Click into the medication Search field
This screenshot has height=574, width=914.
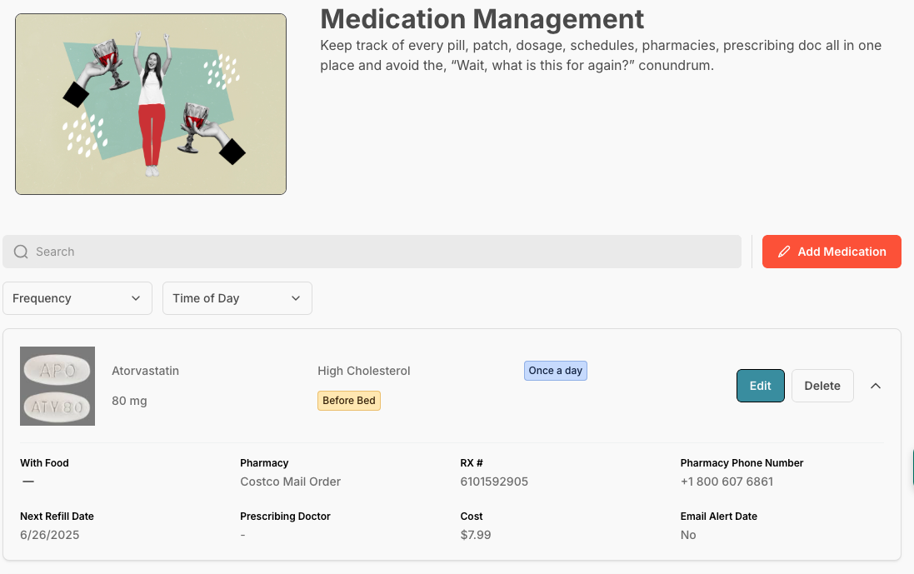[372, 252]
